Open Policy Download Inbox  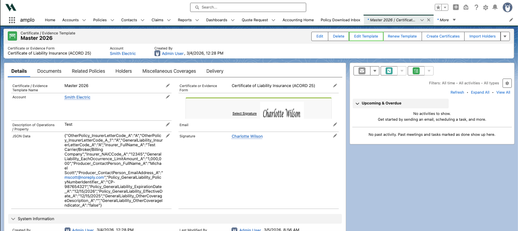340,20
